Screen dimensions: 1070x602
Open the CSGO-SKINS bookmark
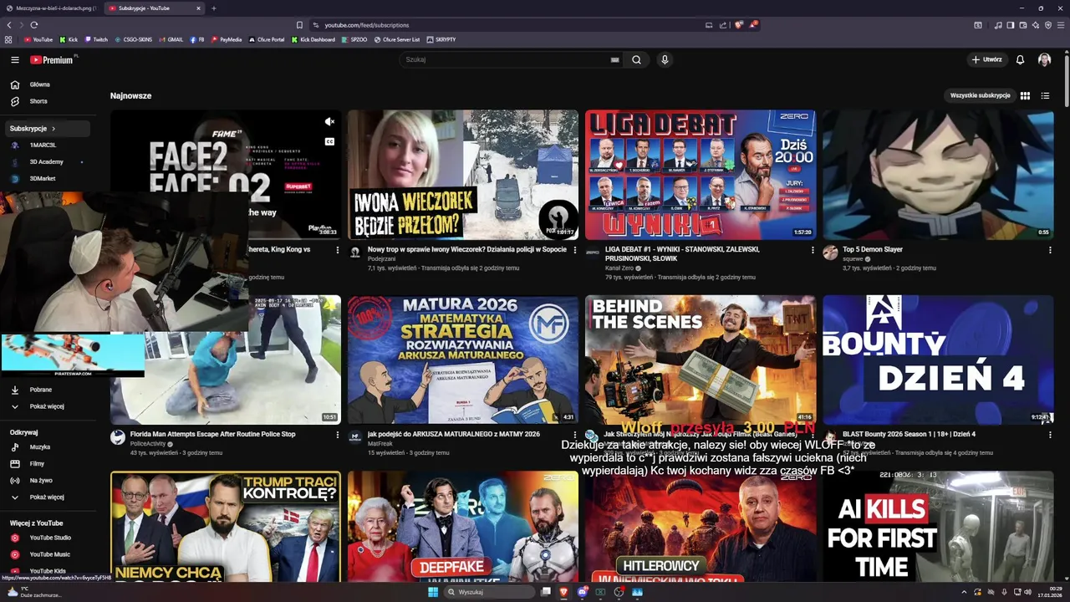pos(134,39)
